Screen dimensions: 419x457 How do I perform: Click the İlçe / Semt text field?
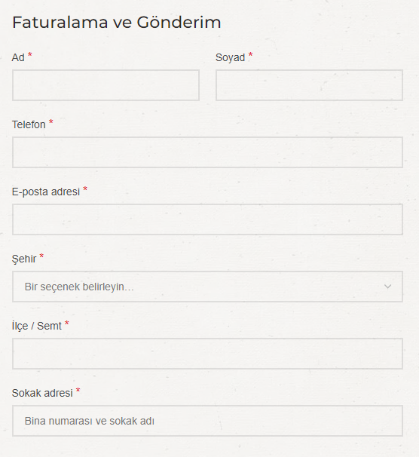click(207, 354)
